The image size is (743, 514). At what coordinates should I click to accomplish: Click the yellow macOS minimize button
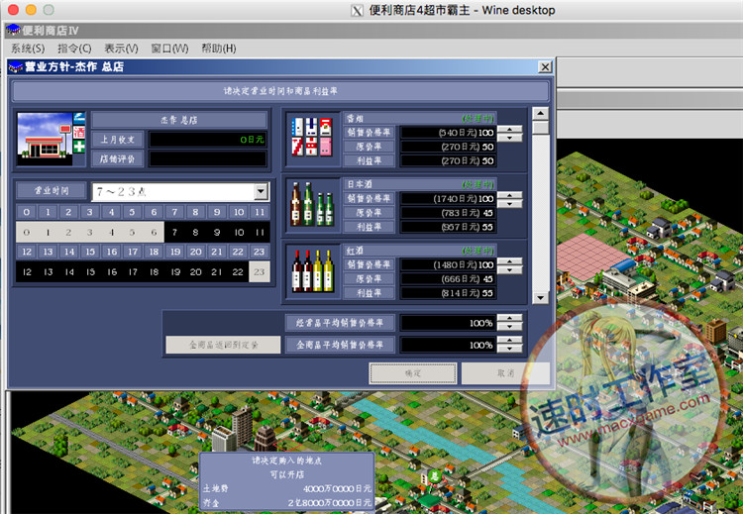tap(31, 10)
